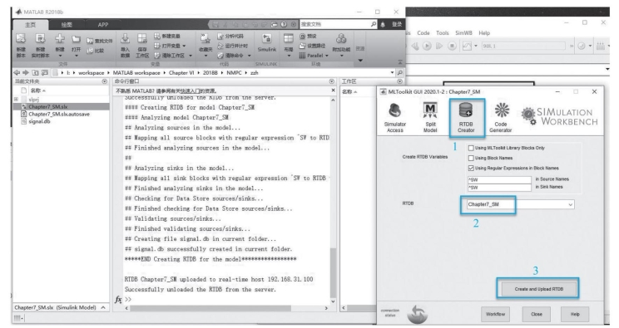Open the Open Variable dropdown arrow
Viewport: 619px width, 328px height.
[x=184, y=47]
